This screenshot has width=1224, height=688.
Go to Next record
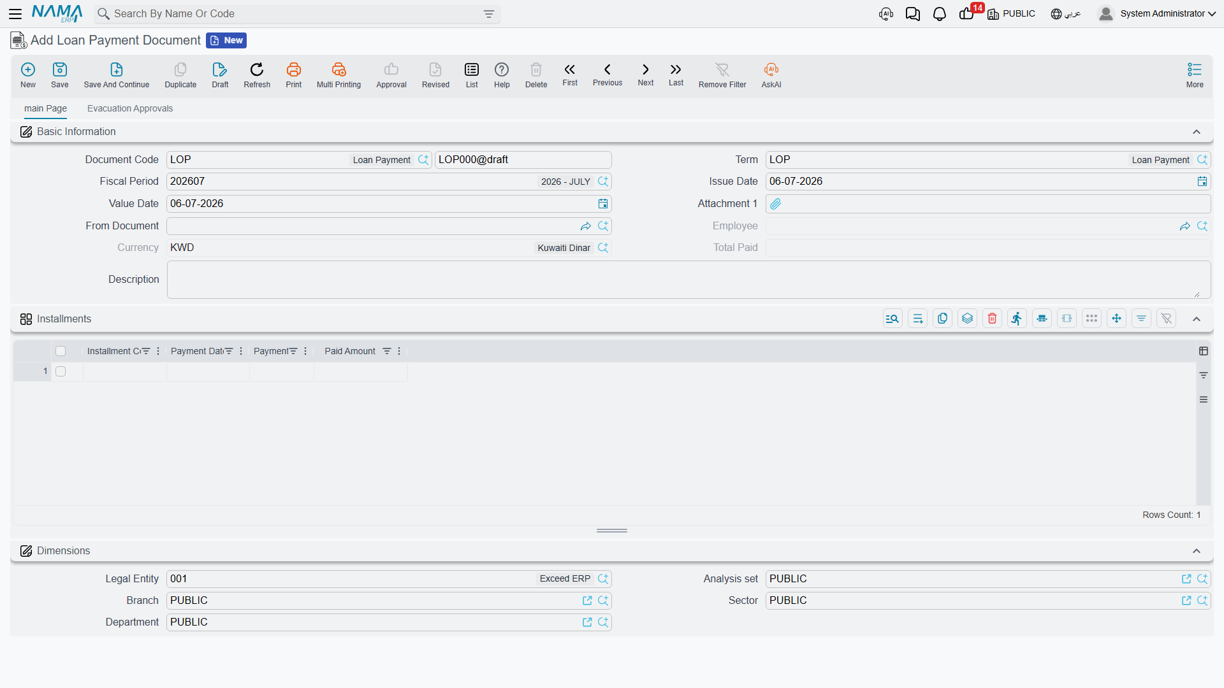646,74
